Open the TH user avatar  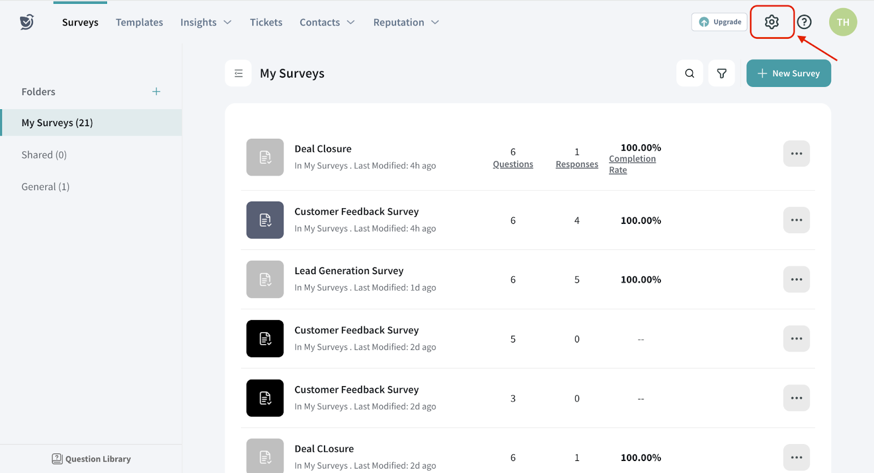(x=843, y=22)
